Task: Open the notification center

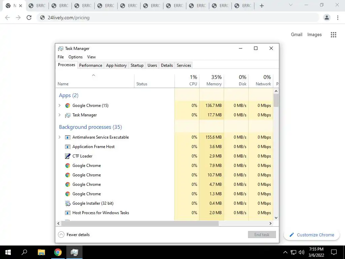Action: pos(334,252)
